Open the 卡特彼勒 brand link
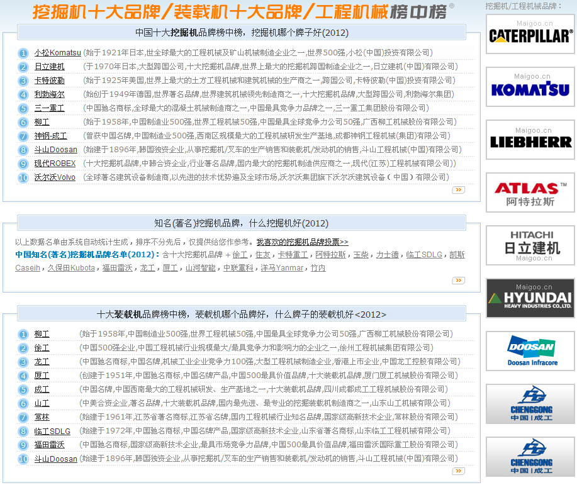577x485 pixels. 49,81
